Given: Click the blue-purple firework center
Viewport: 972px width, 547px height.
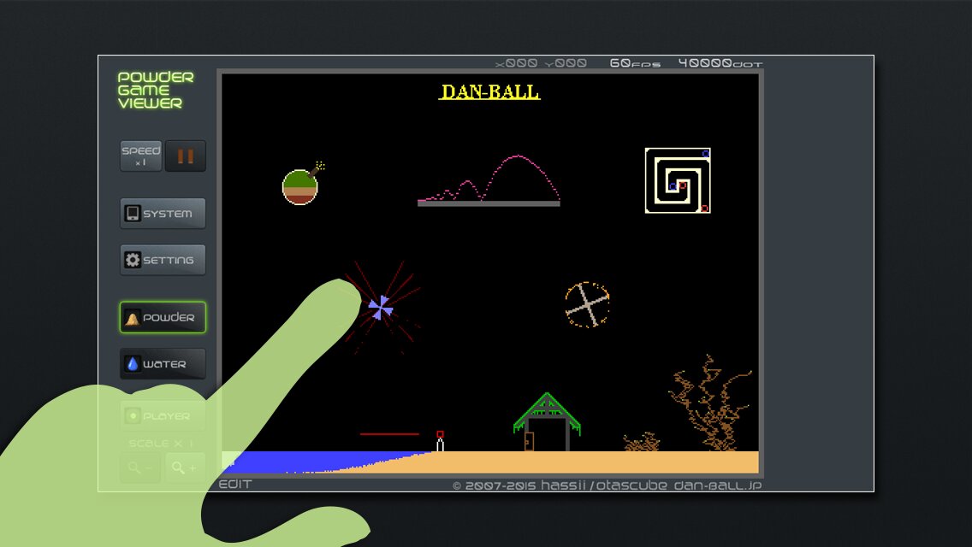Looking at the screenshot, I should pyautogui.click(x=381, y=307).
